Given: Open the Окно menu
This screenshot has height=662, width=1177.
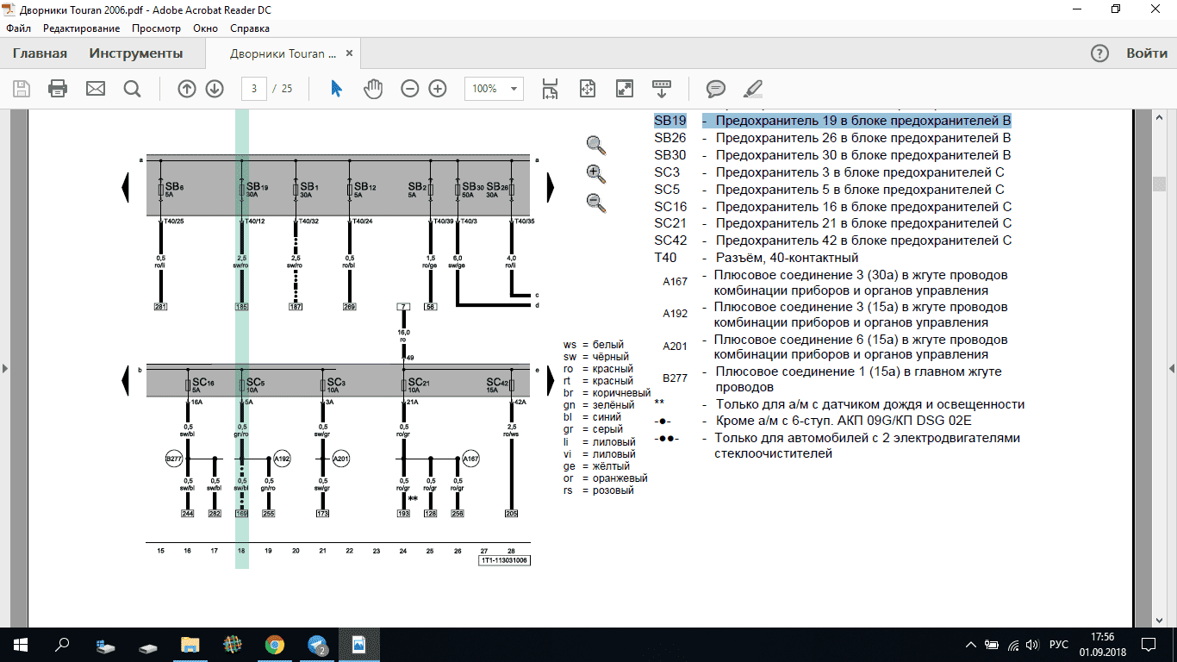Looking at the screenshot, I should 205,28.
